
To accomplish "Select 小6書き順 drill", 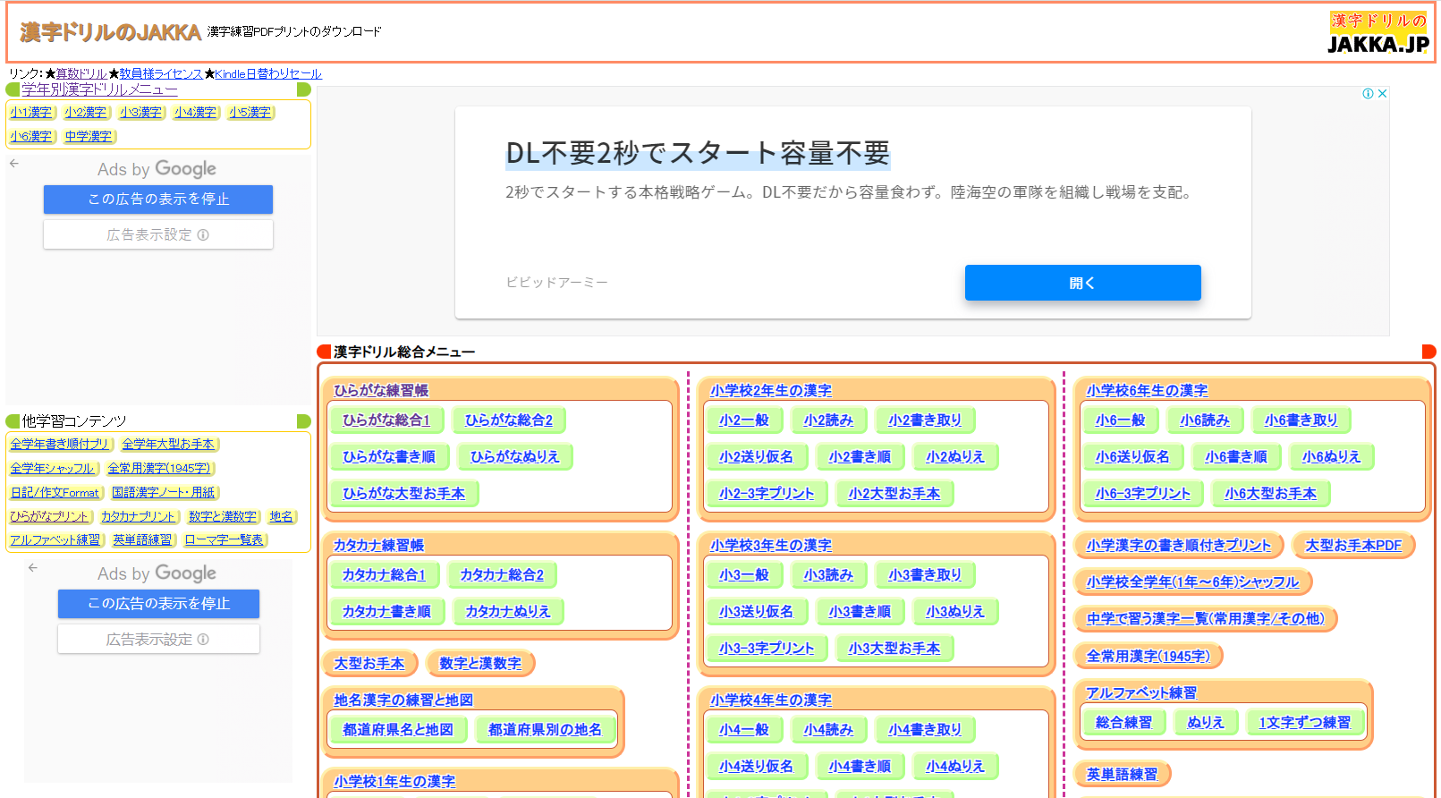I will coord(1235,457).
